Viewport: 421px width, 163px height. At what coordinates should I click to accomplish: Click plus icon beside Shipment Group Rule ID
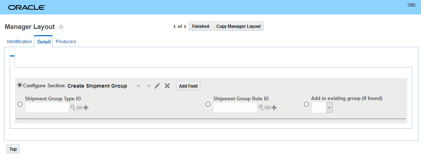pos(274,108)
